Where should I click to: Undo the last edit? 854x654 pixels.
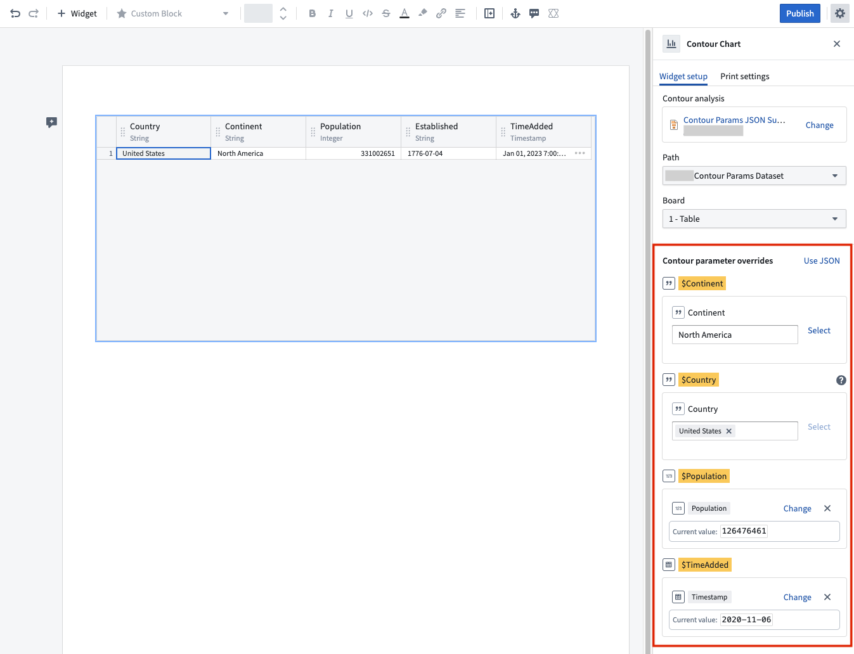click(x=15, y=13)
